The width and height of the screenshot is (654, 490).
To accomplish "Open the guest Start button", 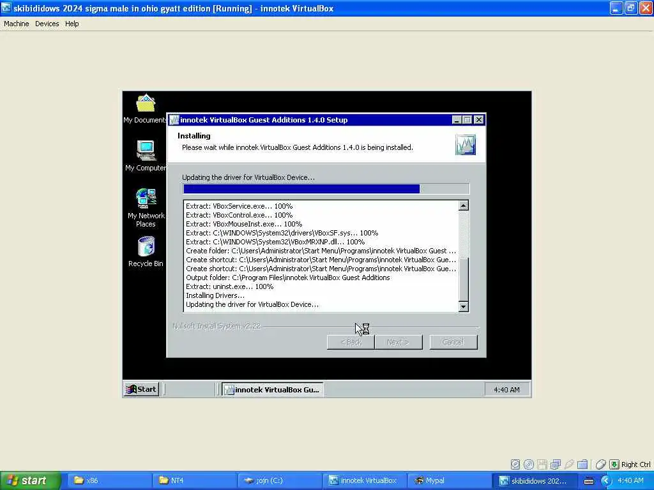I will [x=141, y=389].
